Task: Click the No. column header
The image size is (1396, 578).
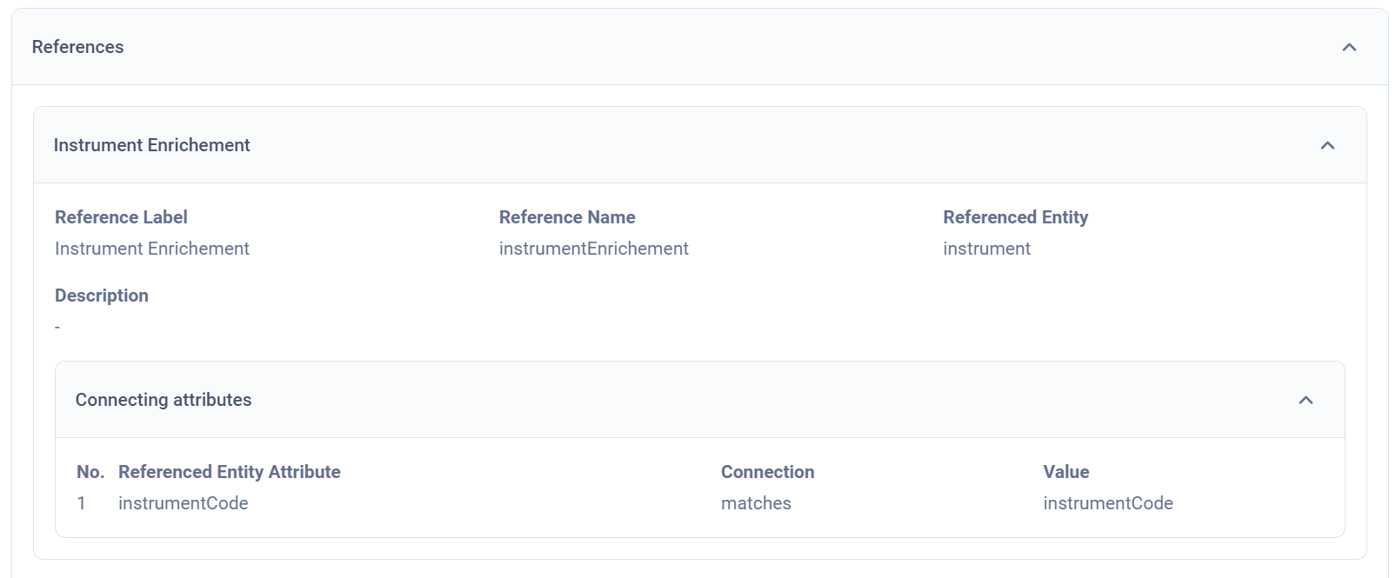Action: pyautogui.click(x=90, y=472)
